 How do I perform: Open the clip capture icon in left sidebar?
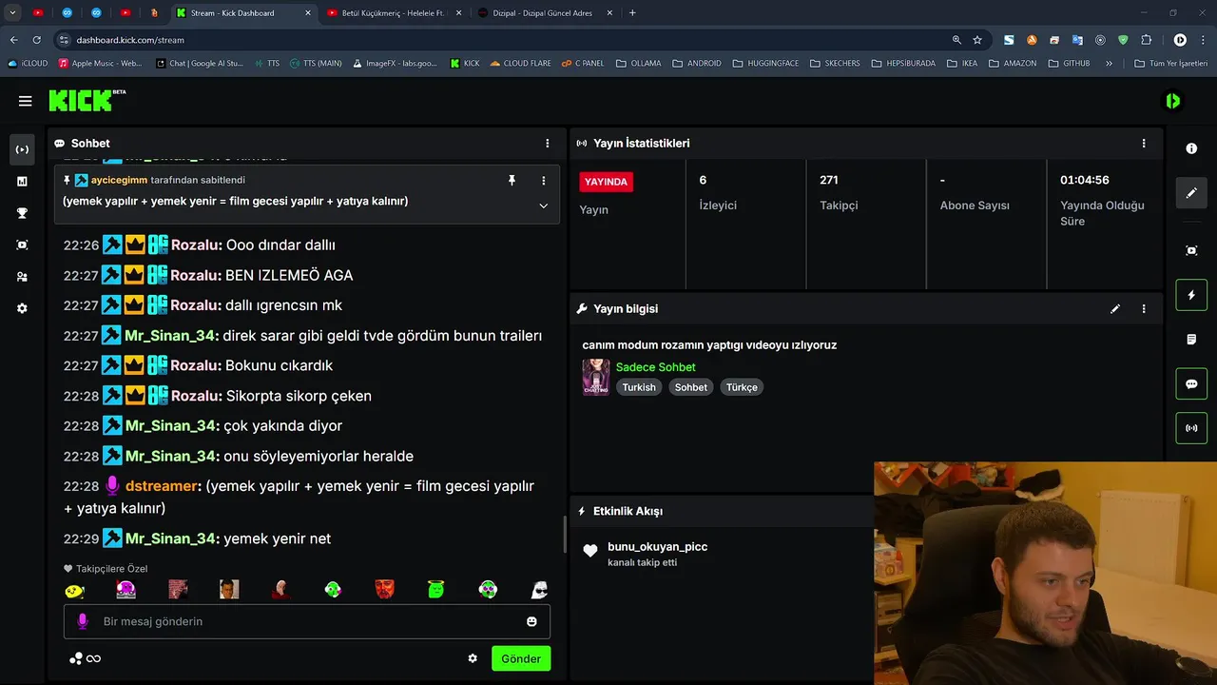tap(22, 245)
